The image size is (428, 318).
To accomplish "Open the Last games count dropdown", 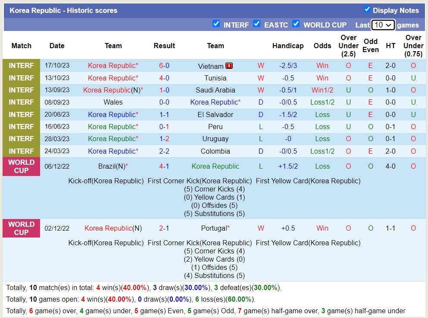I will 383,25.
